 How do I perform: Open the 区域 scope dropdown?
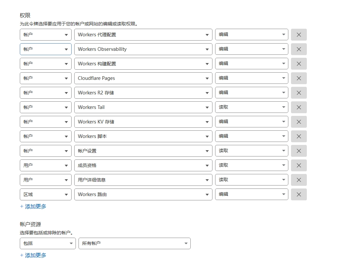click(46, 194)
